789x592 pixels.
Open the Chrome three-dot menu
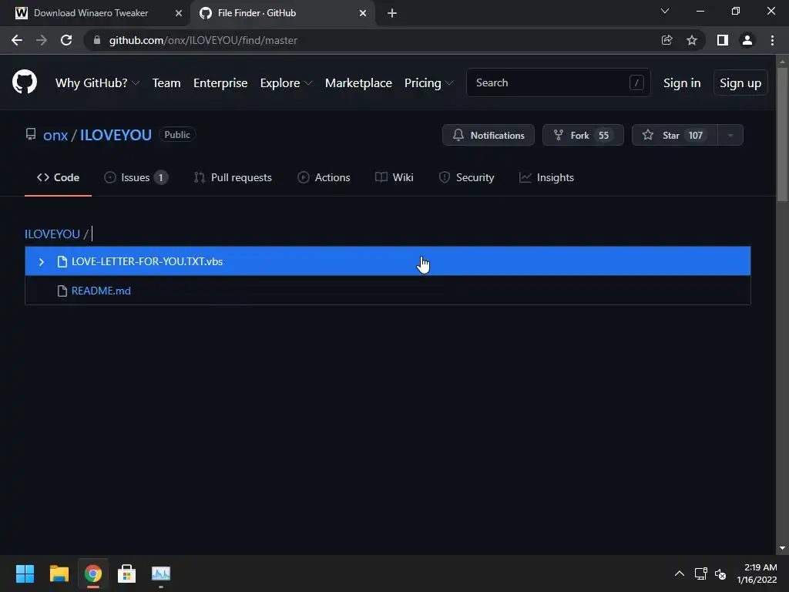click(x=772, y=40)
